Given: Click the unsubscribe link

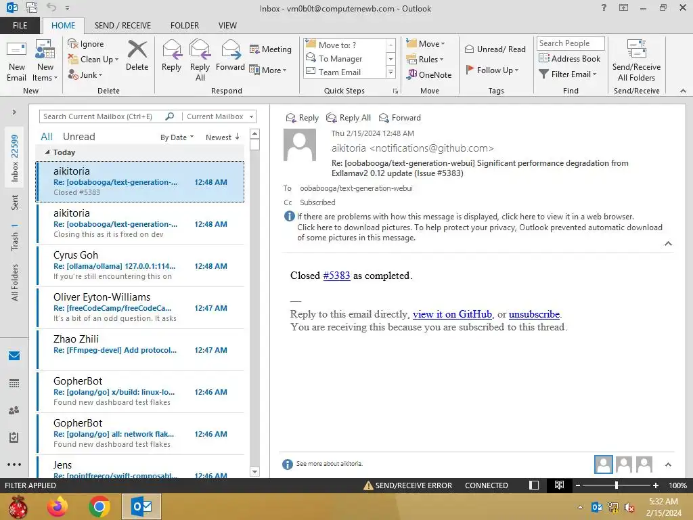Looking at the screenshot, I should tap(534, 314).
